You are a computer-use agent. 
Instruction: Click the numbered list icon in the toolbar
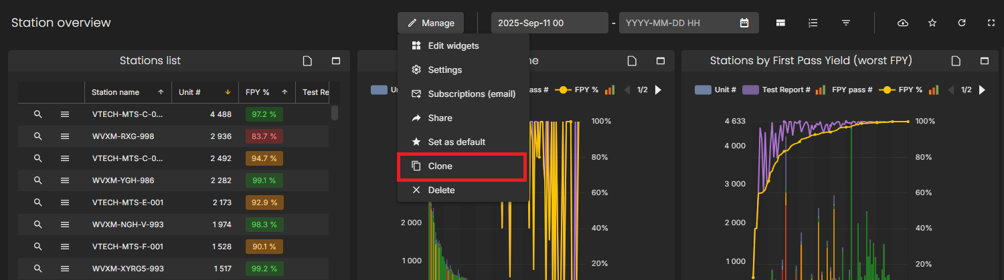(x=813, y=23)
